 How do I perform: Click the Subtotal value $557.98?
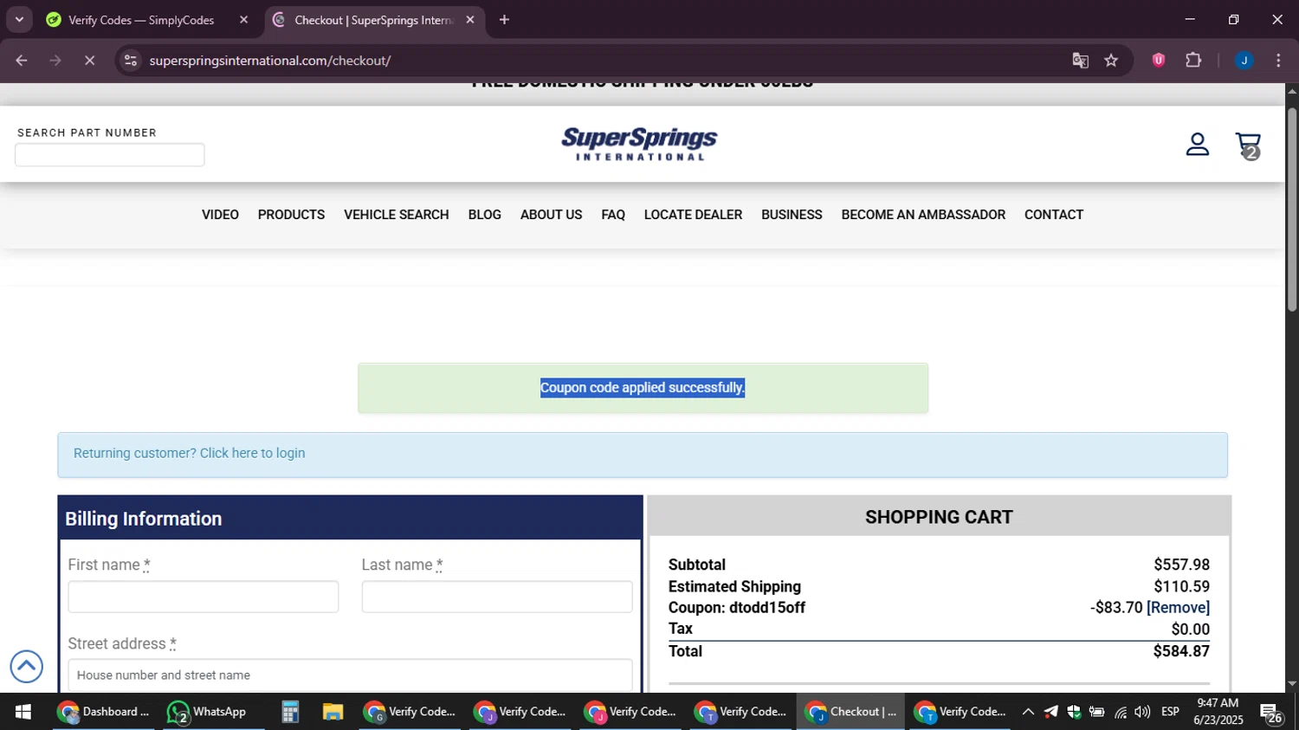(x=1181, y=565)
